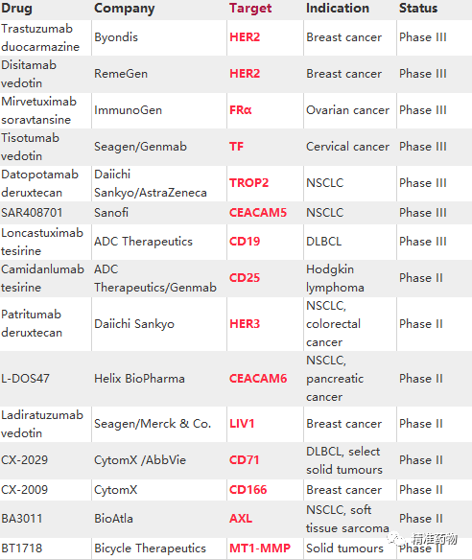Click the CD19 target for Loncastuximab
This screenshot has width=472, height=560.
pyautogui.click(x=245, y=242)
